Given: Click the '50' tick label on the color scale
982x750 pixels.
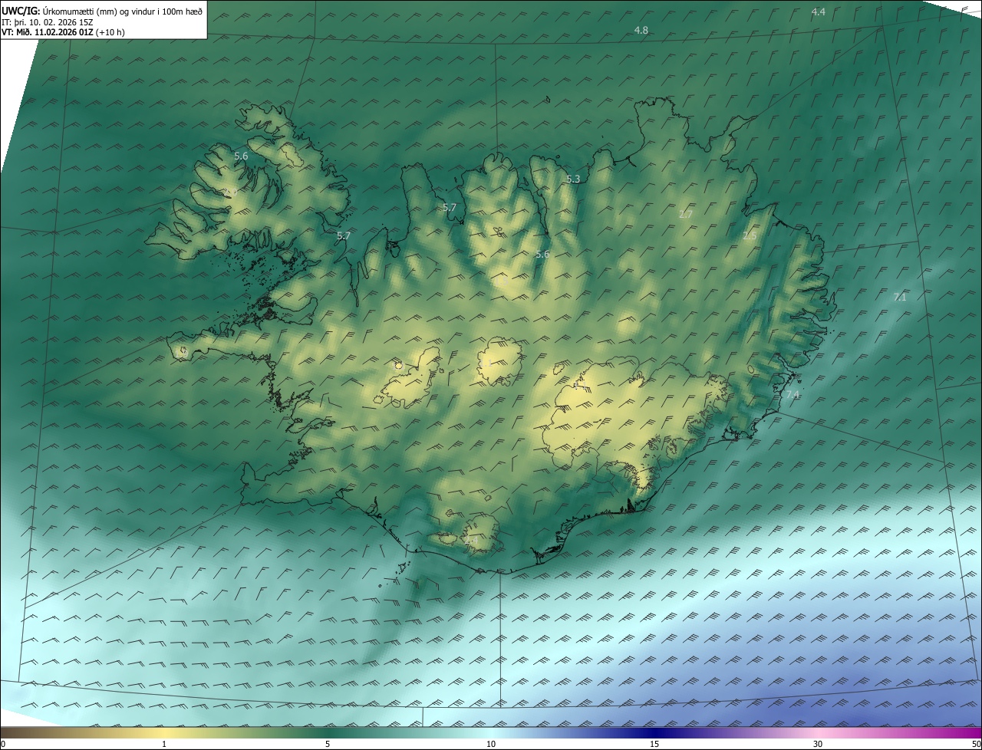Looking at the screenshot, I should click(976, 744).
